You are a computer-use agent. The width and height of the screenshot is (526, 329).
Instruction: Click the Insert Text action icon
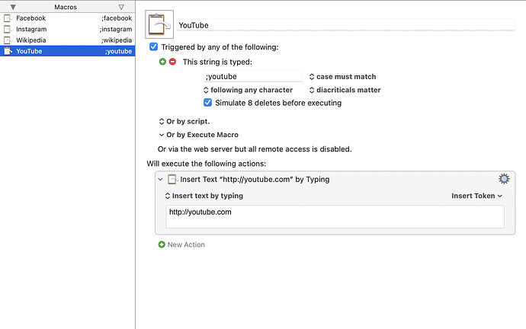point(173,180)
